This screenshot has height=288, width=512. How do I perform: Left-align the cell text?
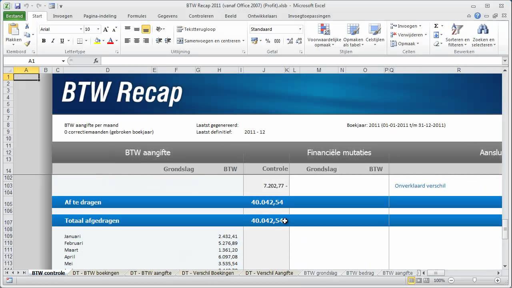[x=128, y=41]
